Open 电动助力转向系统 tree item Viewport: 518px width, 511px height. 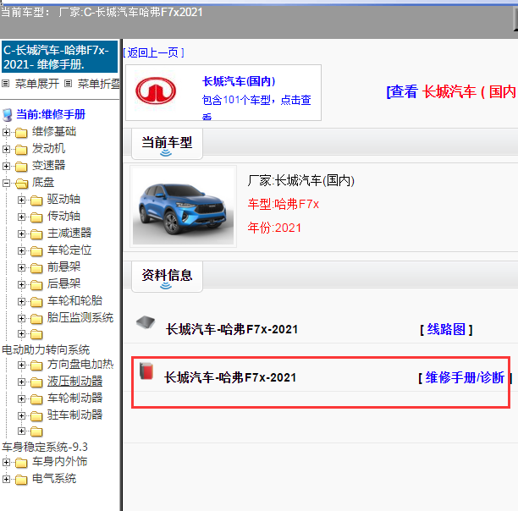[46, 349]
